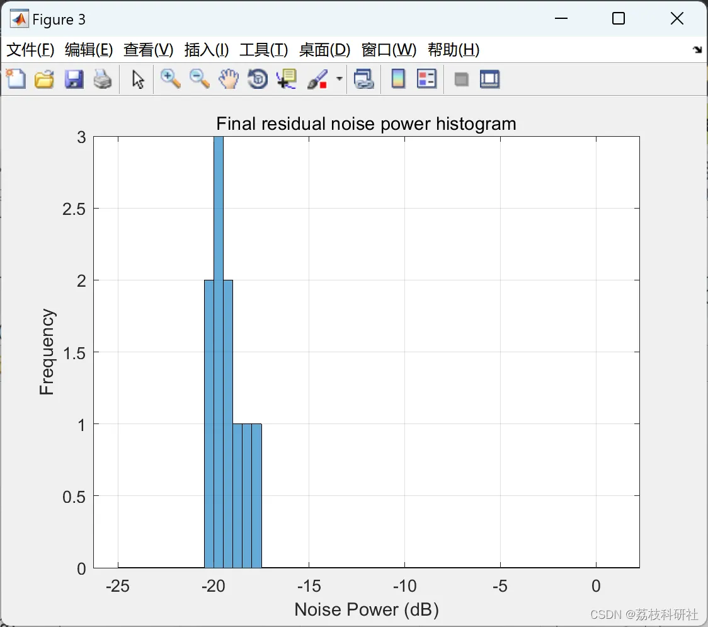
Task: Click the y-axis tick label 2.5
Action: click(74, 209)
